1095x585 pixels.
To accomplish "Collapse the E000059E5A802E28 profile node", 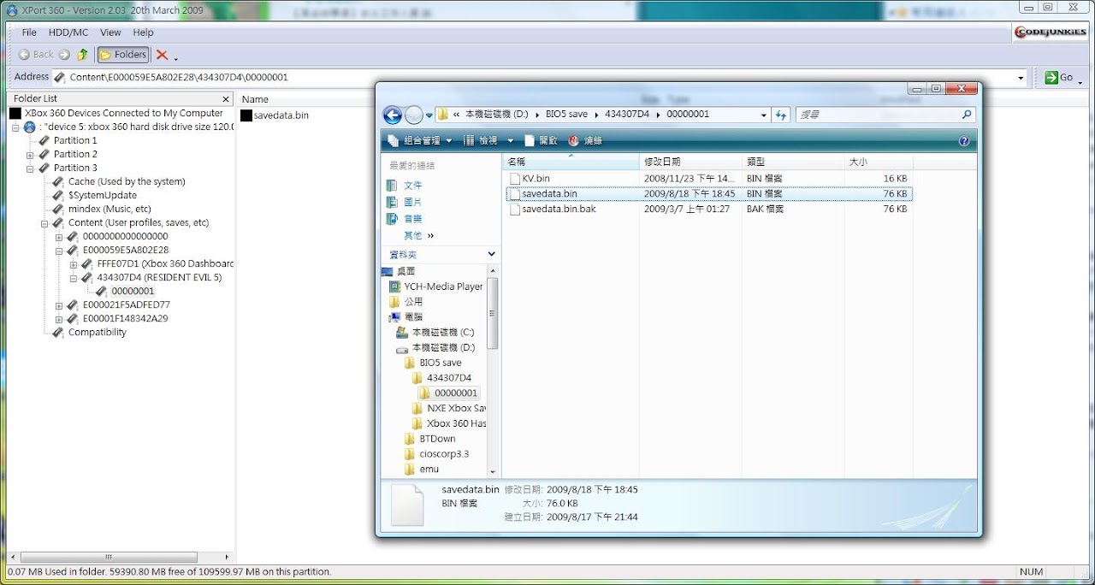I will coord(59,251).
